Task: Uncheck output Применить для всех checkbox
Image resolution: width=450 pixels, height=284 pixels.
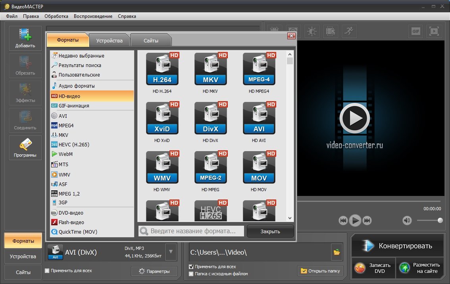Action: (x=191, y=267)
